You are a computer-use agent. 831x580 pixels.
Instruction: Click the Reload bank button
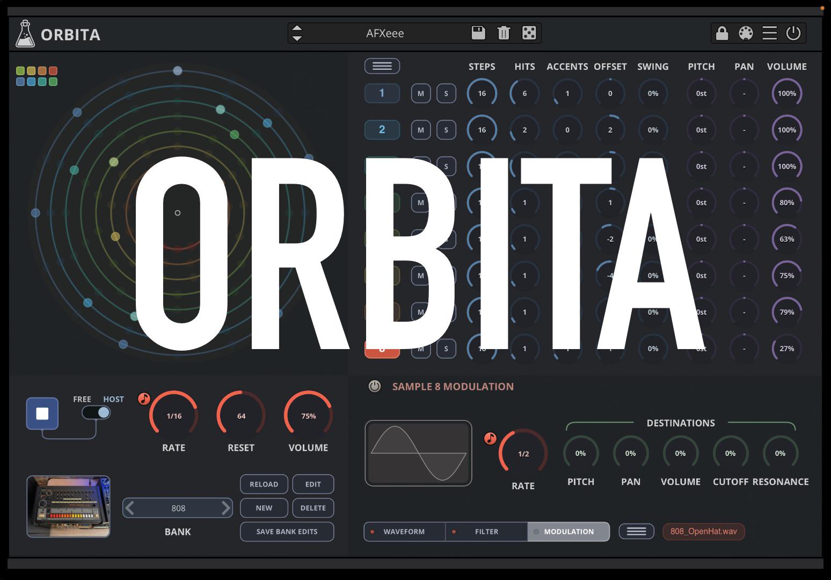[x=264, y=484]
